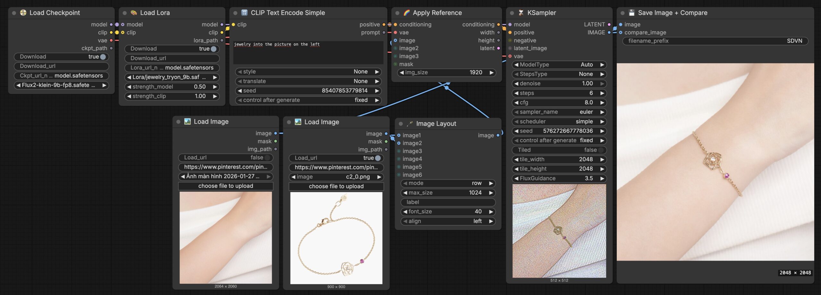Open the scheduler dropdown
This screenshot has width=821, height=295.
point(559,122)
